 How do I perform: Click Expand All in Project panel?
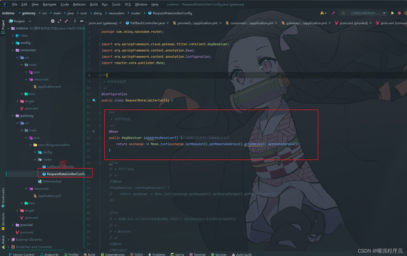point(60,21)
